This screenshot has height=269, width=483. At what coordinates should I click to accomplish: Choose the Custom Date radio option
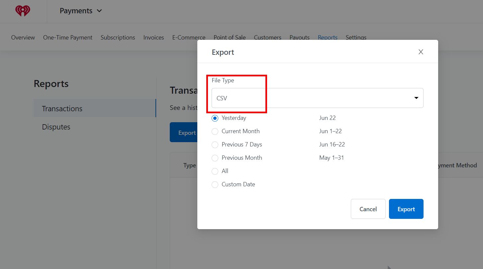click(215, 184)
